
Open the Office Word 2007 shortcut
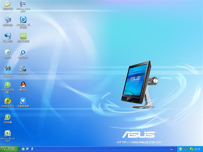tap(23, 4)
